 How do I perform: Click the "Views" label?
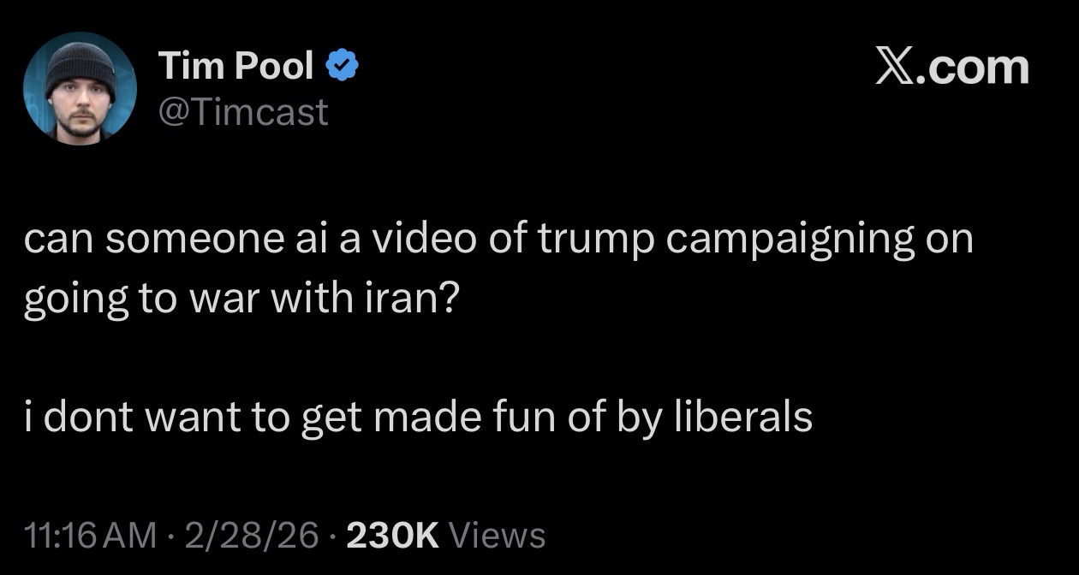(497, 535)
